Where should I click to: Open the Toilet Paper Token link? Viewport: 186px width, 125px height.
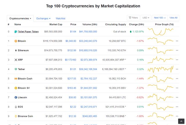pyautogui.click(x=28, y=32)
